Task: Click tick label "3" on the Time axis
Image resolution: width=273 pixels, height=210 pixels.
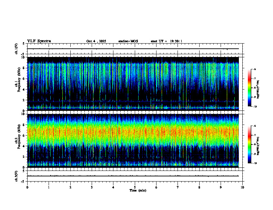Action: pos(92,187)
